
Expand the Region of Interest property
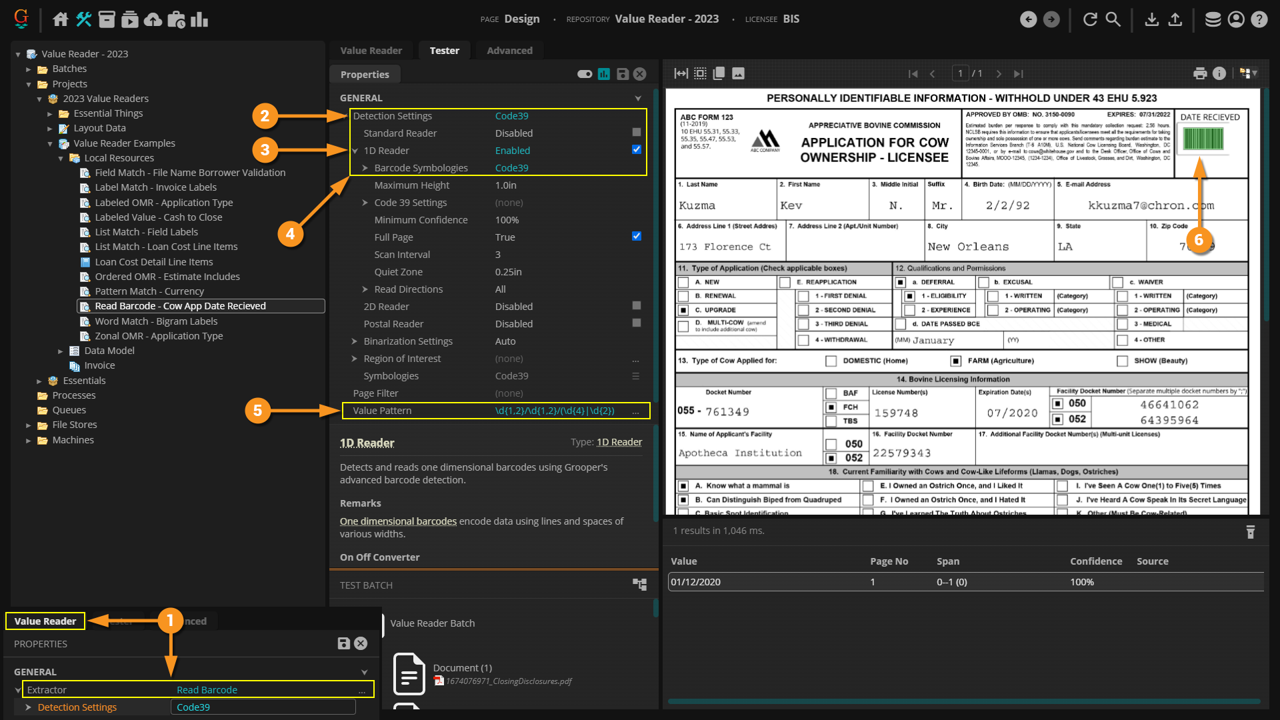click(x=355, y=359)
